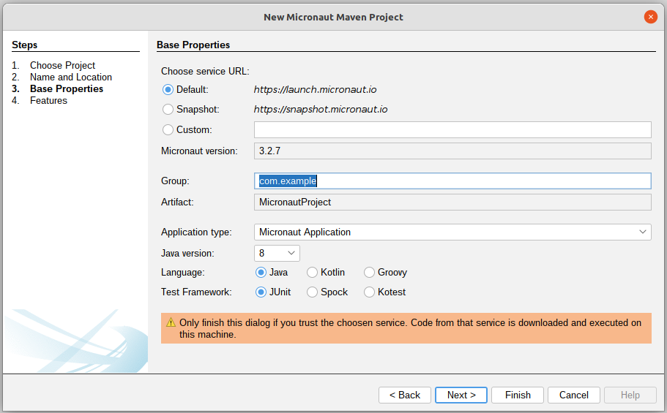Select the Snapshot service URL radio button
This screenshot has width=667, height=413.
[168, 109]
